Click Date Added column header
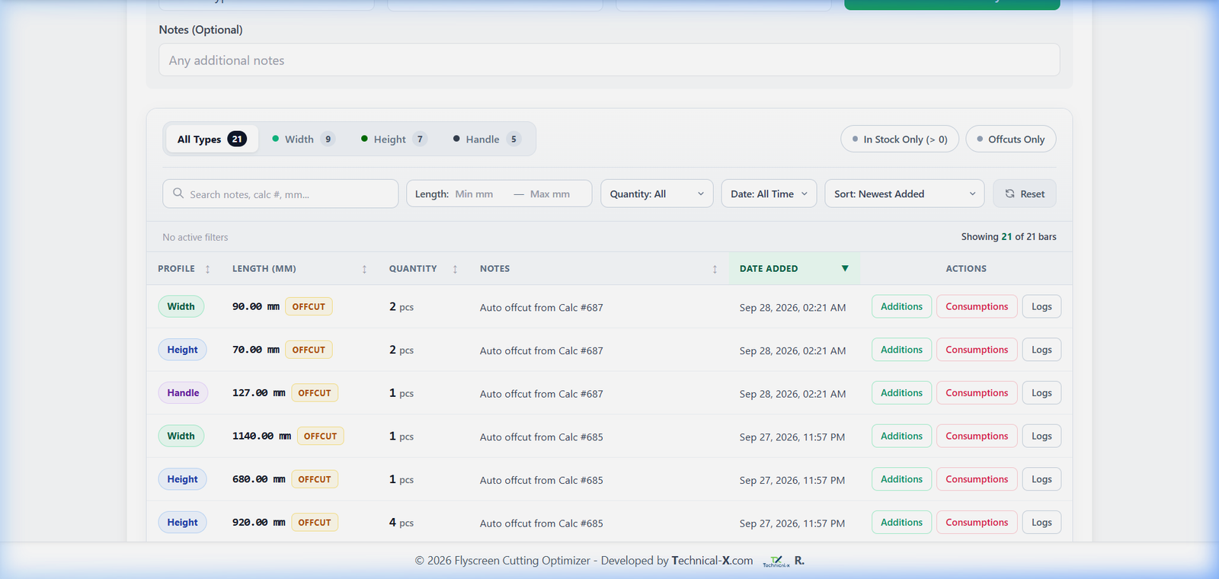Image resolution: width=1219 pixels, height=579 pixels. coord(795,268)
